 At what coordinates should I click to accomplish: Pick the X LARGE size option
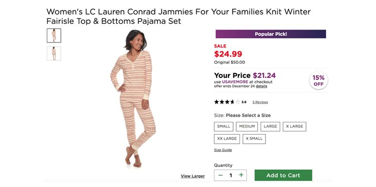[294, 127]
